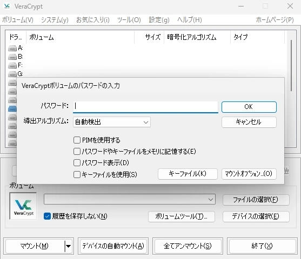Open the お気に入り(i) menu
The height and width of the screenshot is (259, 301).
point(93,20)
